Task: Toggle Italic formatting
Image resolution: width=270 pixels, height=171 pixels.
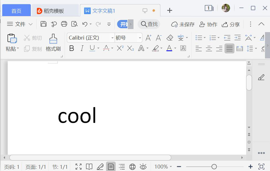Action: (x=82, y=48)
